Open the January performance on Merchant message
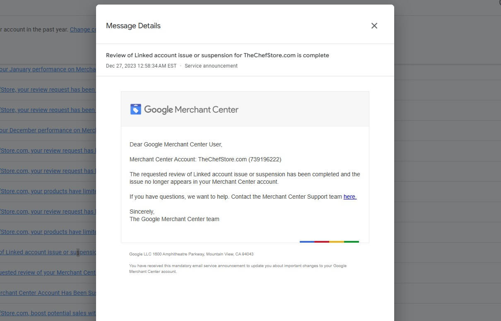 48,69
